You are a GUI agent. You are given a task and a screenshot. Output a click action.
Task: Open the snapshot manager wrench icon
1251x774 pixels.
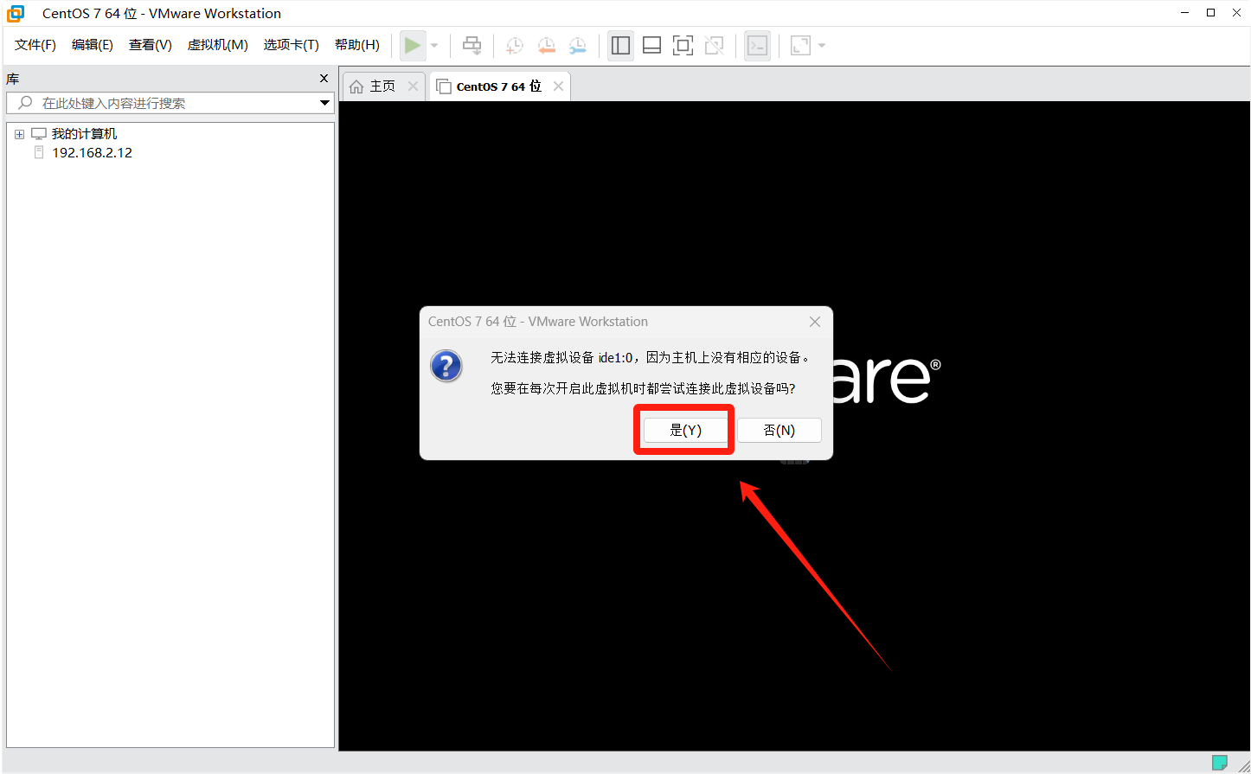click(577, 46)
